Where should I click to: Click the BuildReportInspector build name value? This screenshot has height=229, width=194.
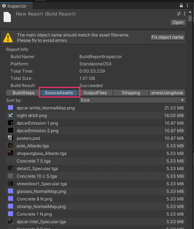(x=100, y=57)
